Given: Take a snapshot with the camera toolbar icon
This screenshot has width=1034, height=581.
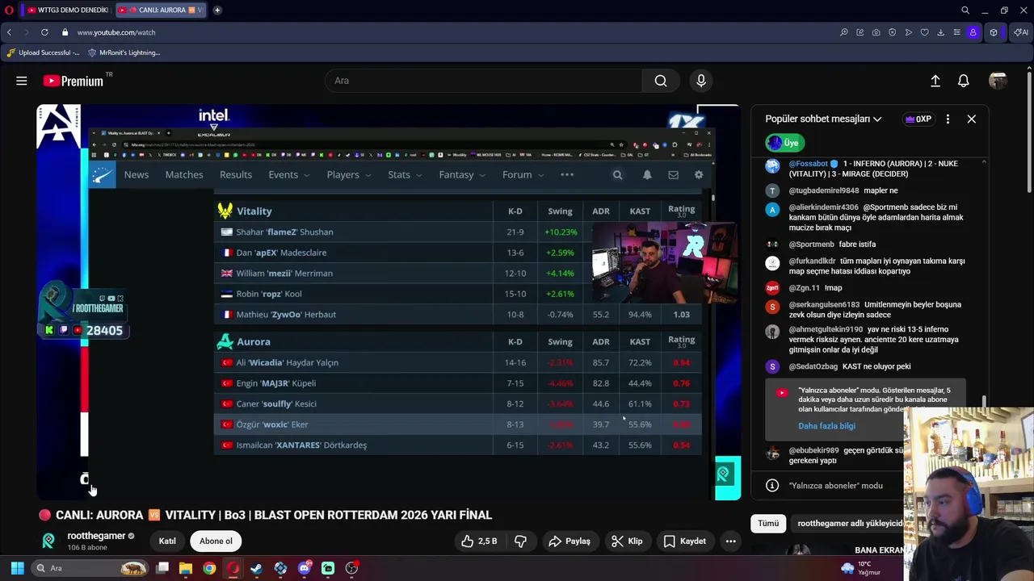Looking at the screenshot, I should [876, 32].
